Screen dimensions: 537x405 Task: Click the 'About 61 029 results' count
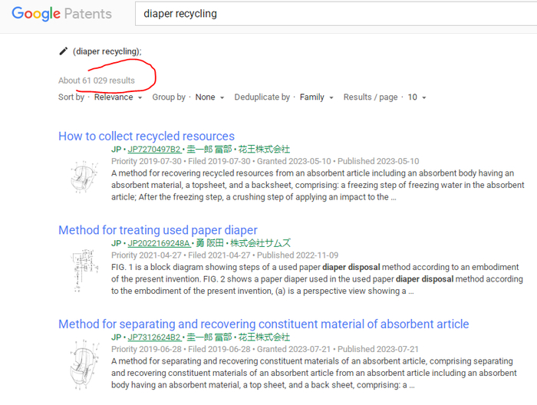point(97,81)
